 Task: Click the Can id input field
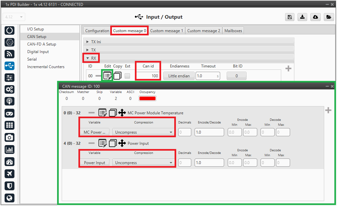pyautogui.click(x=148, y=76)
